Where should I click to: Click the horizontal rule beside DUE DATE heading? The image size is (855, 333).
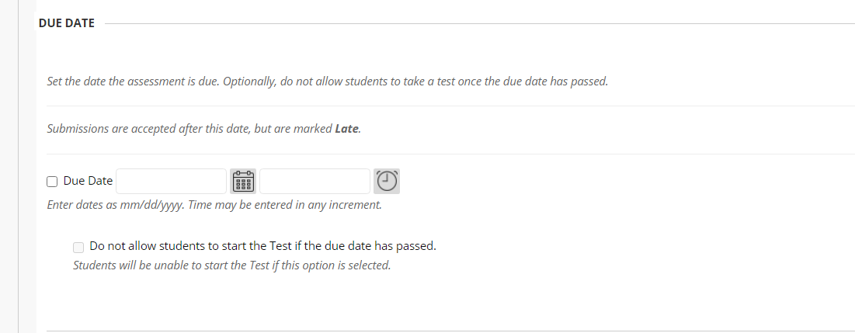479,23
